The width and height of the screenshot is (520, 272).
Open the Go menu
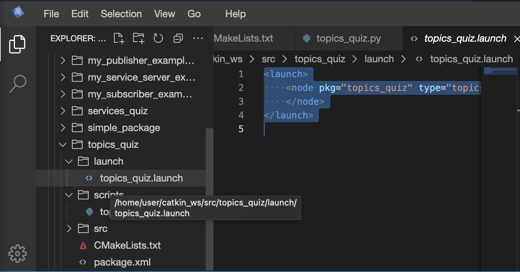click(194, 14)
